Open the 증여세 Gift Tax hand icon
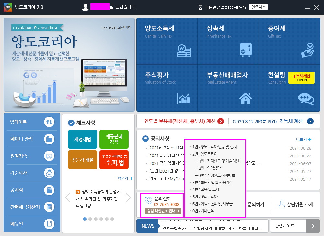 tap(308, 50)
